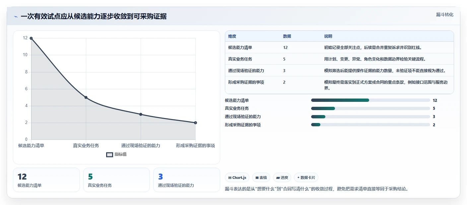Click the progress label 形成采购证据的事项

pos(243,125)
